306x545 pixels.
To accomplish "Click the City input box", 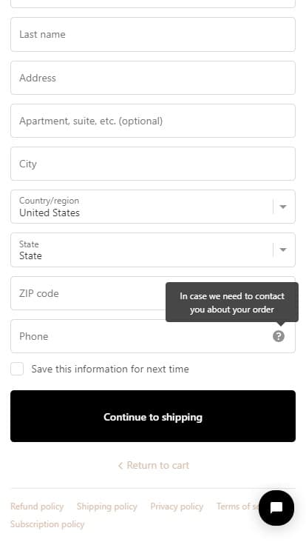I will point(153,164).
